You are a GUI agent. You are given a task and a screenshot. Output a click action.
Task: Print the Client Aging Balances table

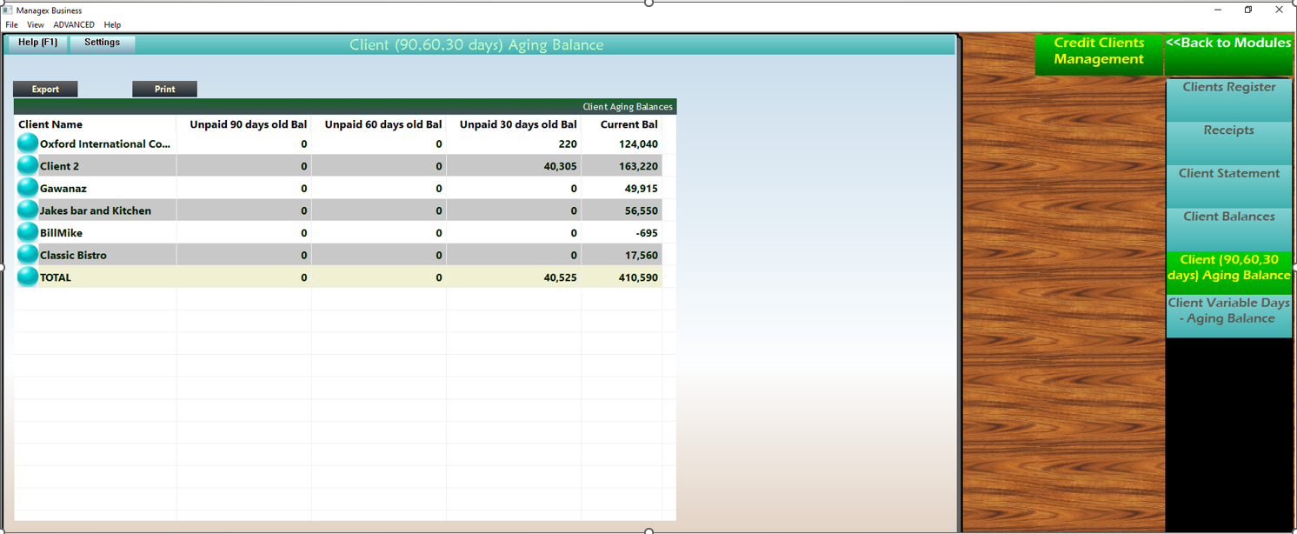click(x=164, y=89)
